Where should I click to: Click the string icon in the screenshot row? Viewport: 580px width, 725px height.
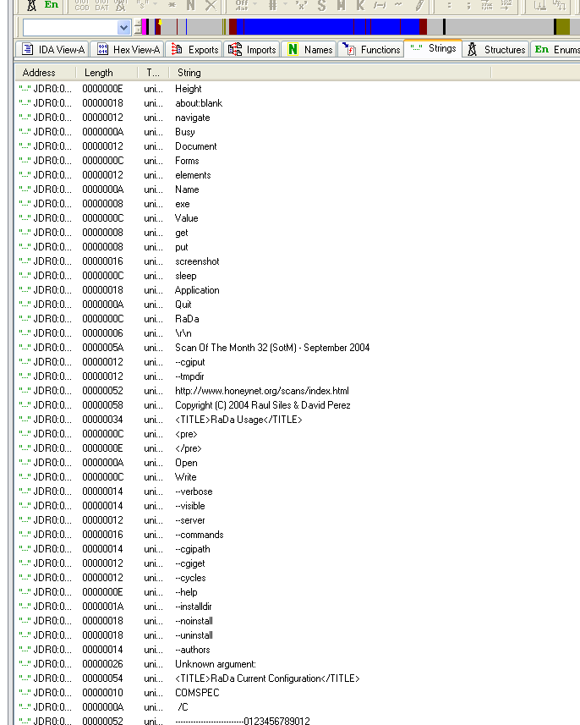25,261
